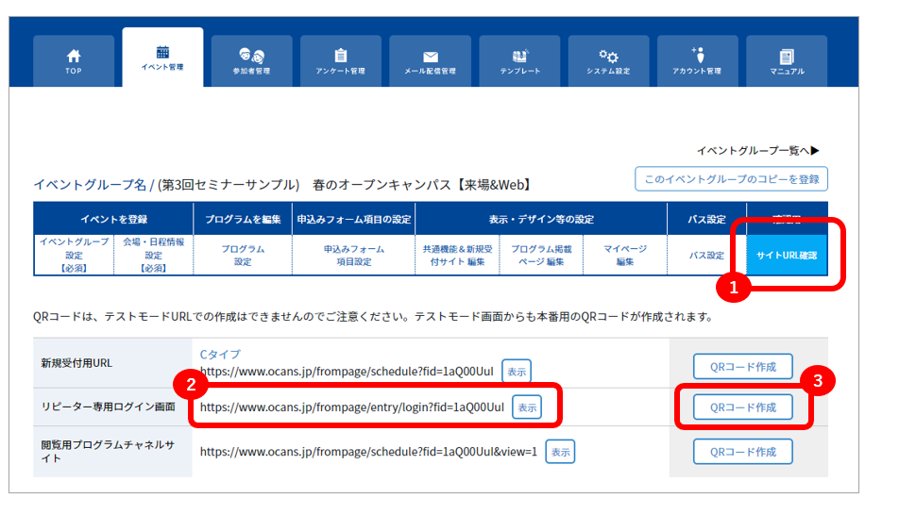Open イベントグループ設定【必須】
Image resolution: width=899 pixels, height=515 pixels.
click(74, 255)
